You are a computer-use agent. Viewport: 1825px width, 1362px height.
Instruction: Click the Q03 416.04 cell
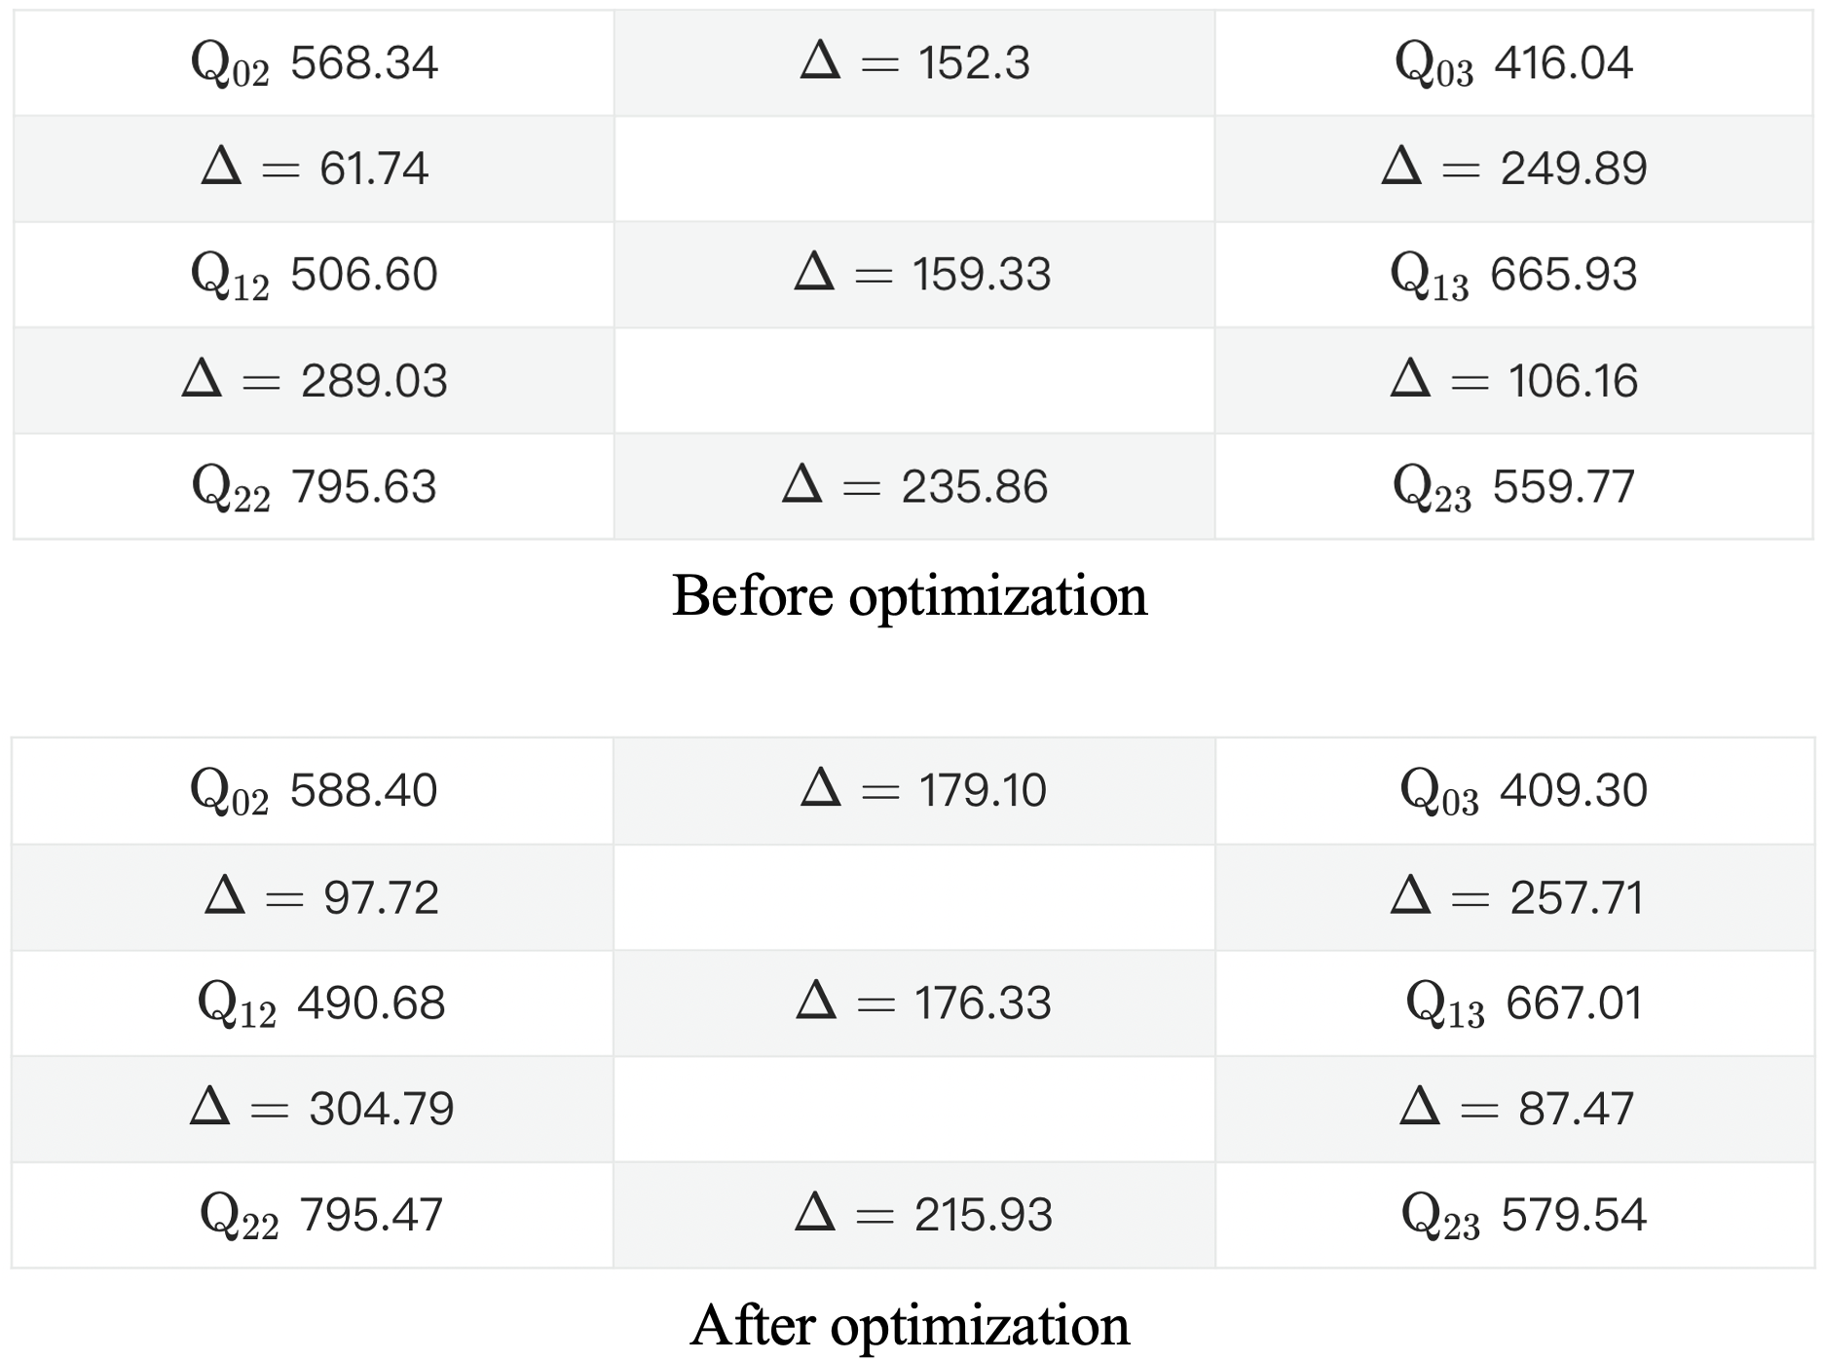click(1513, 64)
